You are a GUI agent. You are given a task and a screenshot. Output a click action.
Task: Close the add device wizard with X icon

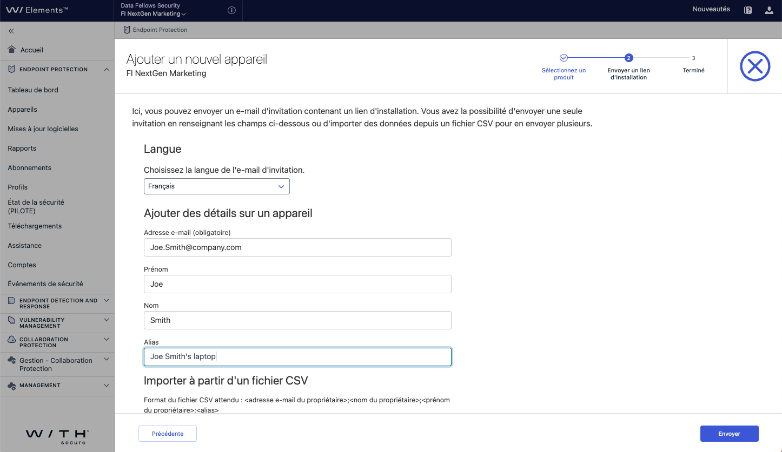(x=754, y=66)
